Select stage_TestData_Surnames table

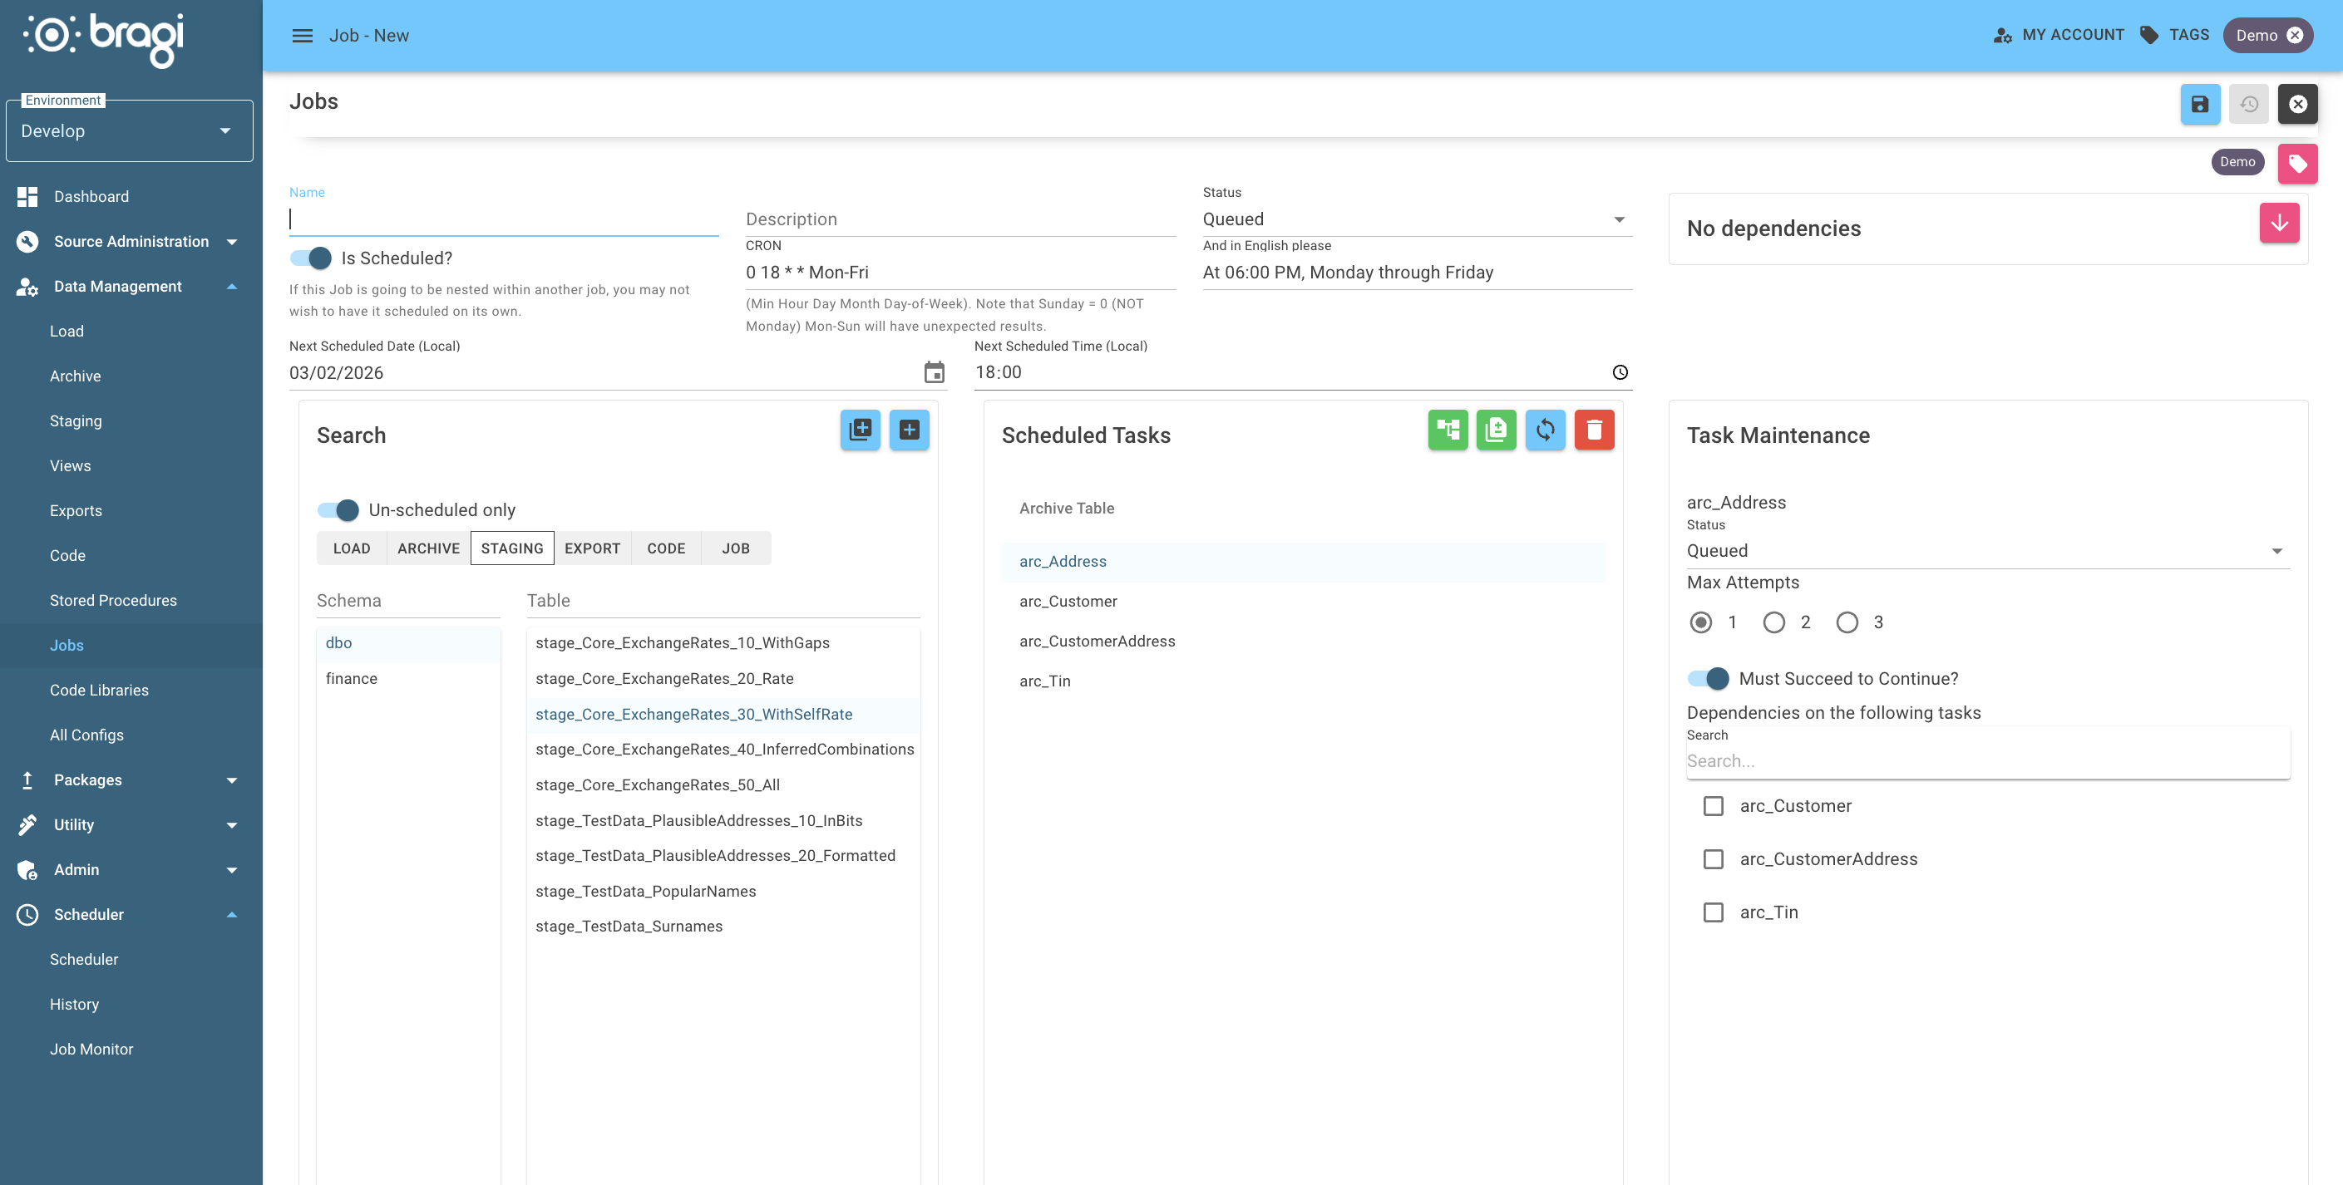pyautogui.click(x=723, y=926)
